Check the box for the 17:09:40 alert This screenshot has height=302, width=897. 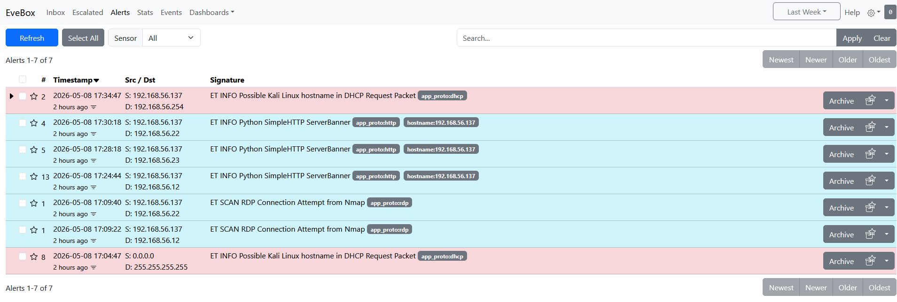pyautogui.click(x=23, y=203)
